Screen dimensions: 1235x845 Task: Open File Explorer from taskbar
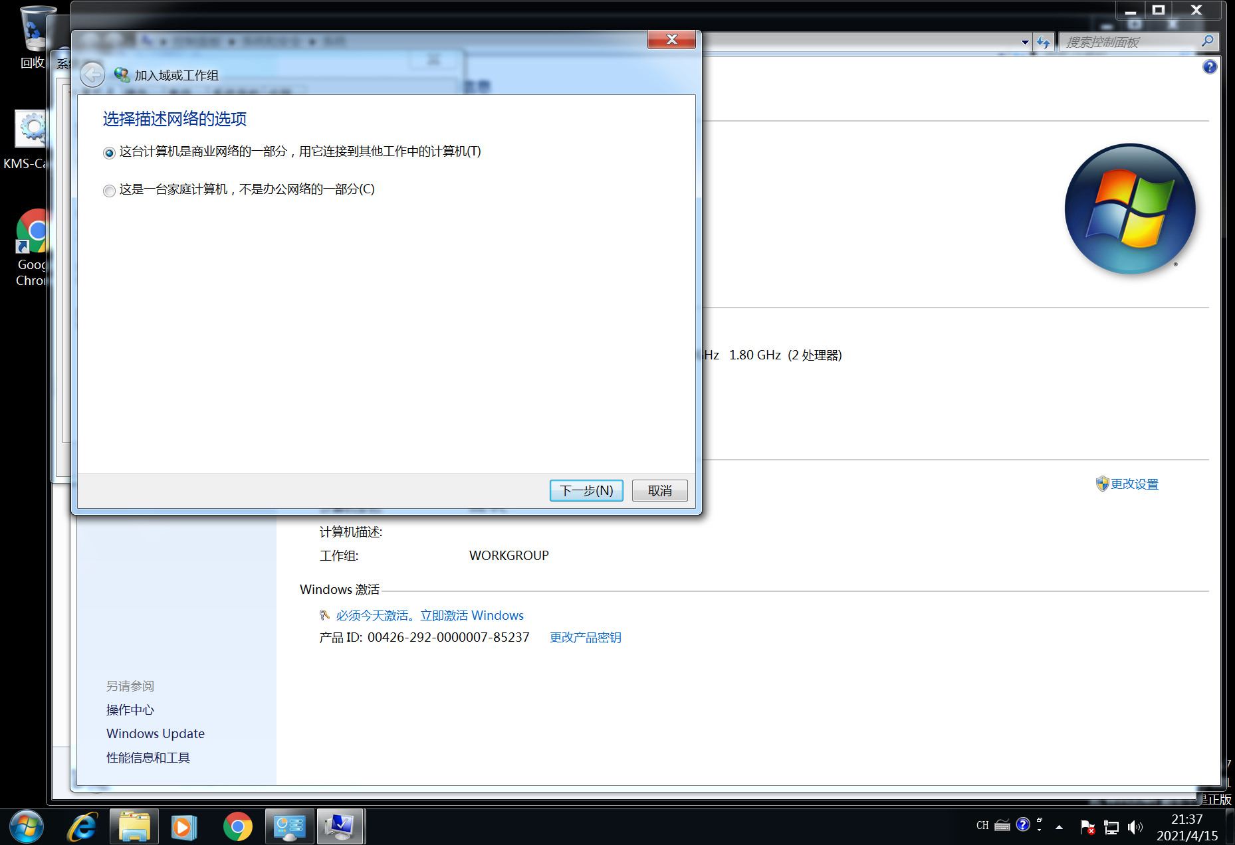click(134, 826)
